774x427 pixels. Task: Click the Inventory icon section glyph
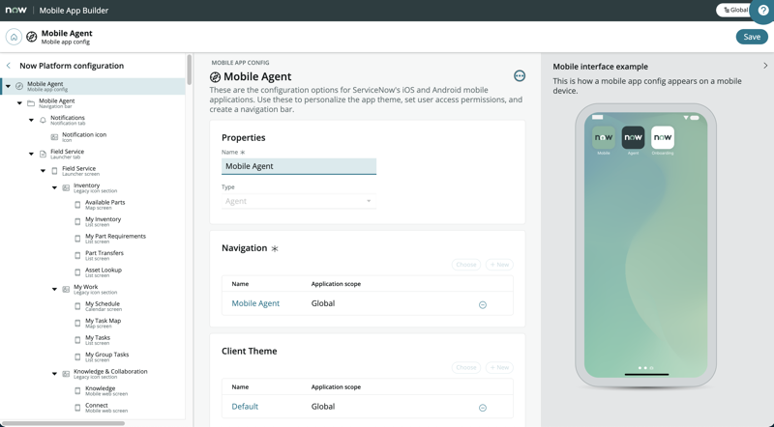[x=66, y=187]
